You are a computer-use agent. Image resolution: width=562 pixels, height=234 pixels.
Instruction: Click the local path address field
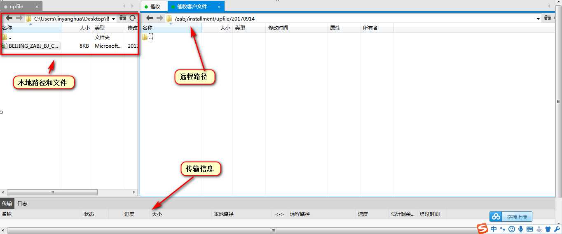pos(70,19)
